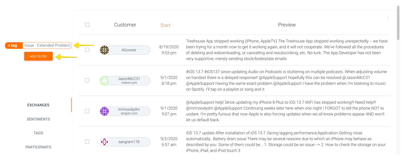
Task: Click AGooner's avatar icon
Action: click(104, 50)
